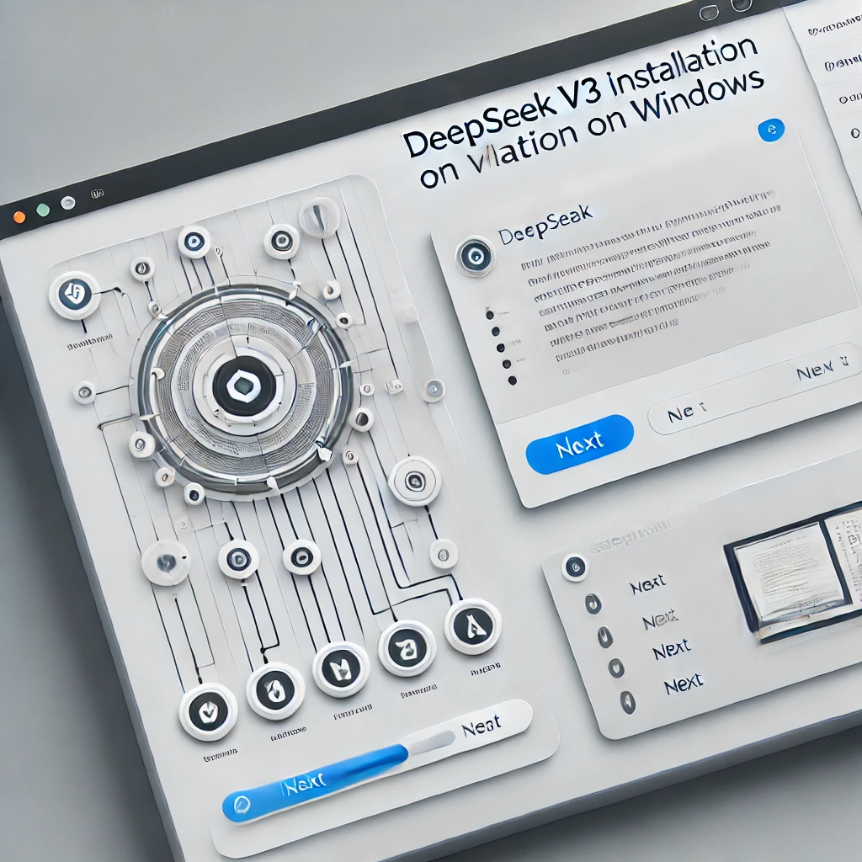862x862 pixels.
Task: Click the last bullet dot in DeepSeek dialog
Action: click(x=513, y=380)
